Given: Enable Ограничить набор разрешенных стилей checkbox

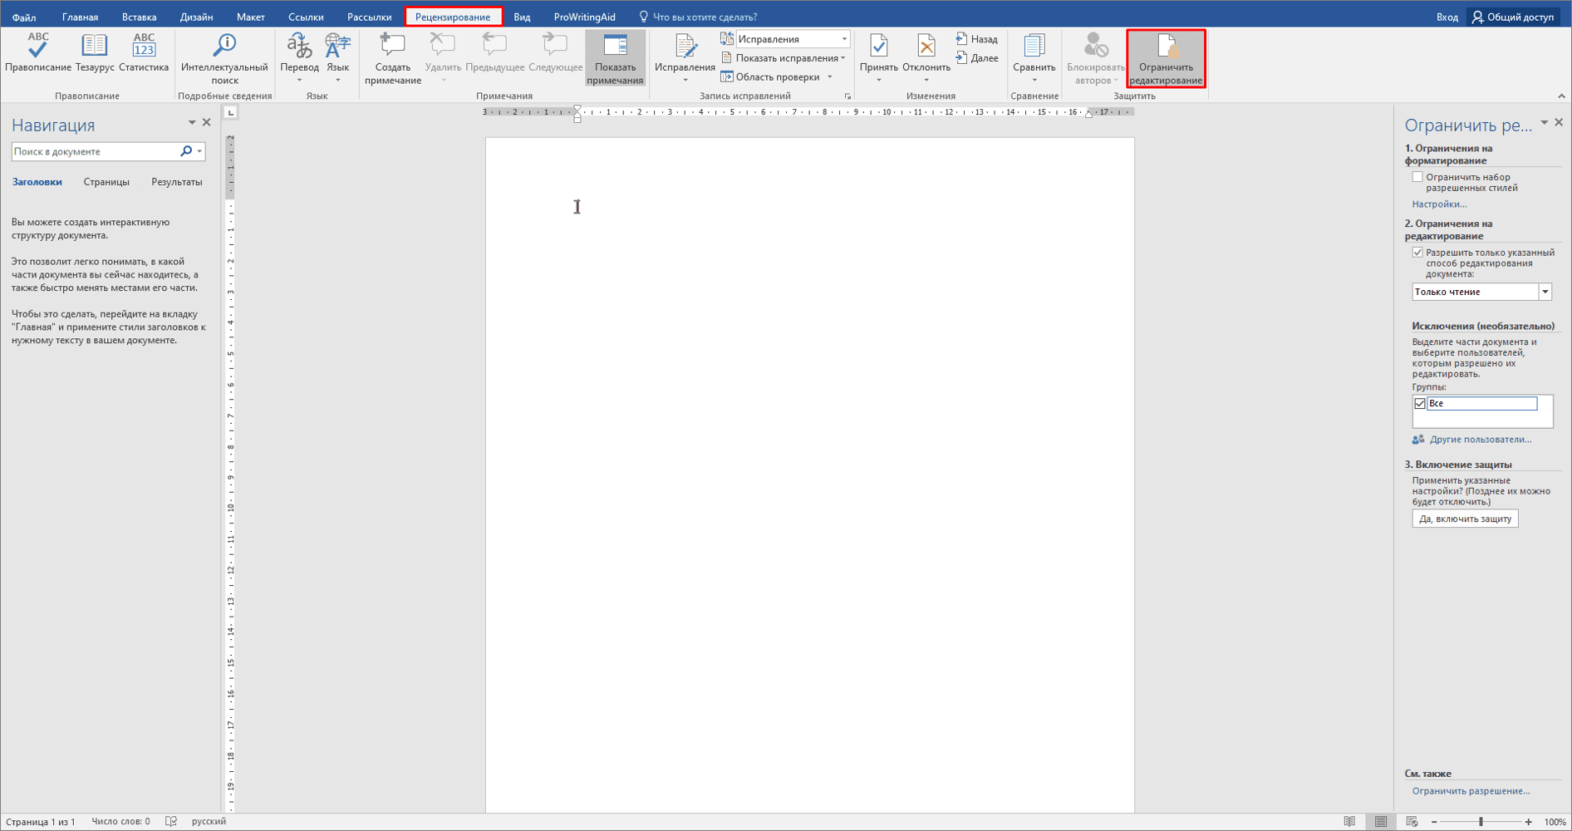Looking at the screenshot, I should (1417, 177).
